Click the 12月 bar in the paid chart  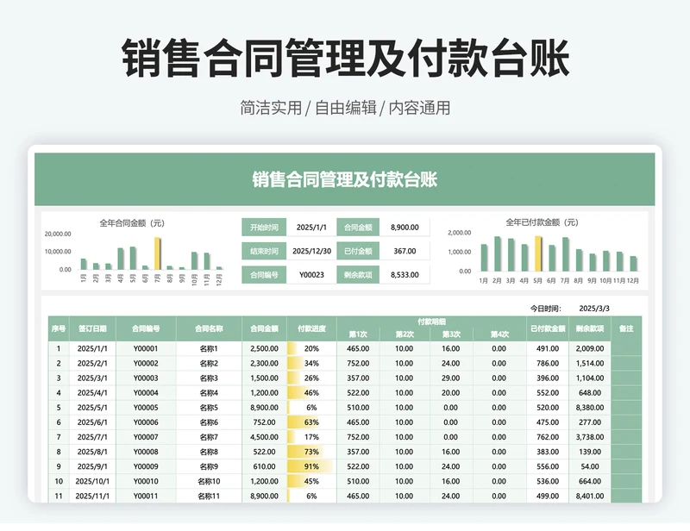coord(633,264)
